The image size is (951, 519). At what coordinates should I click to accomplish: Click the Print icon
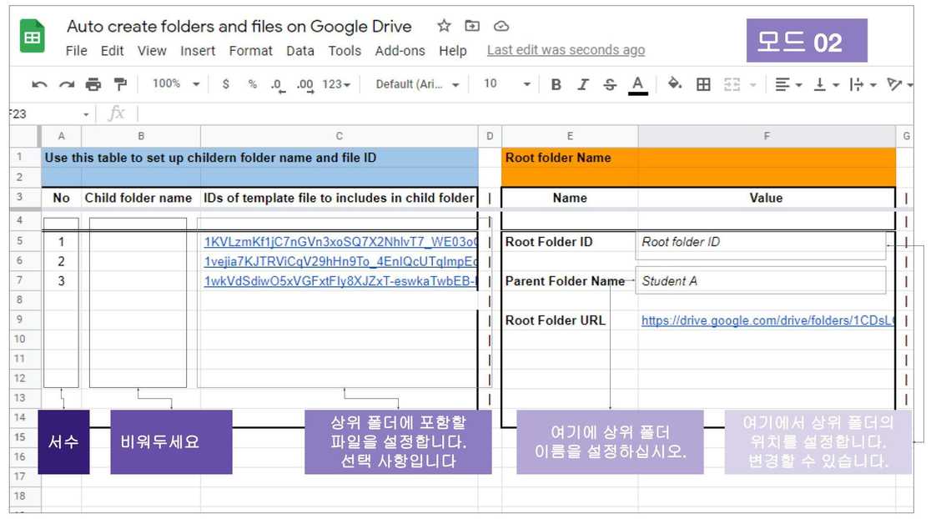tap(93, 84)
